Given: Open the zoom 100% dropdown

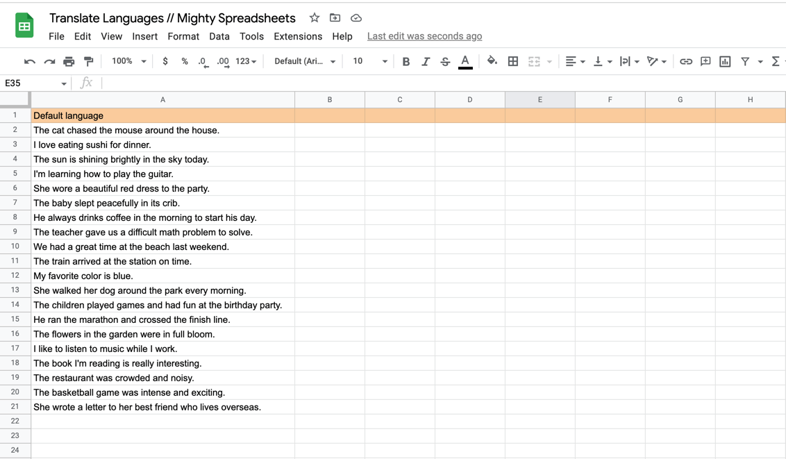Looking at the screenshot, I should pos(129,61).
